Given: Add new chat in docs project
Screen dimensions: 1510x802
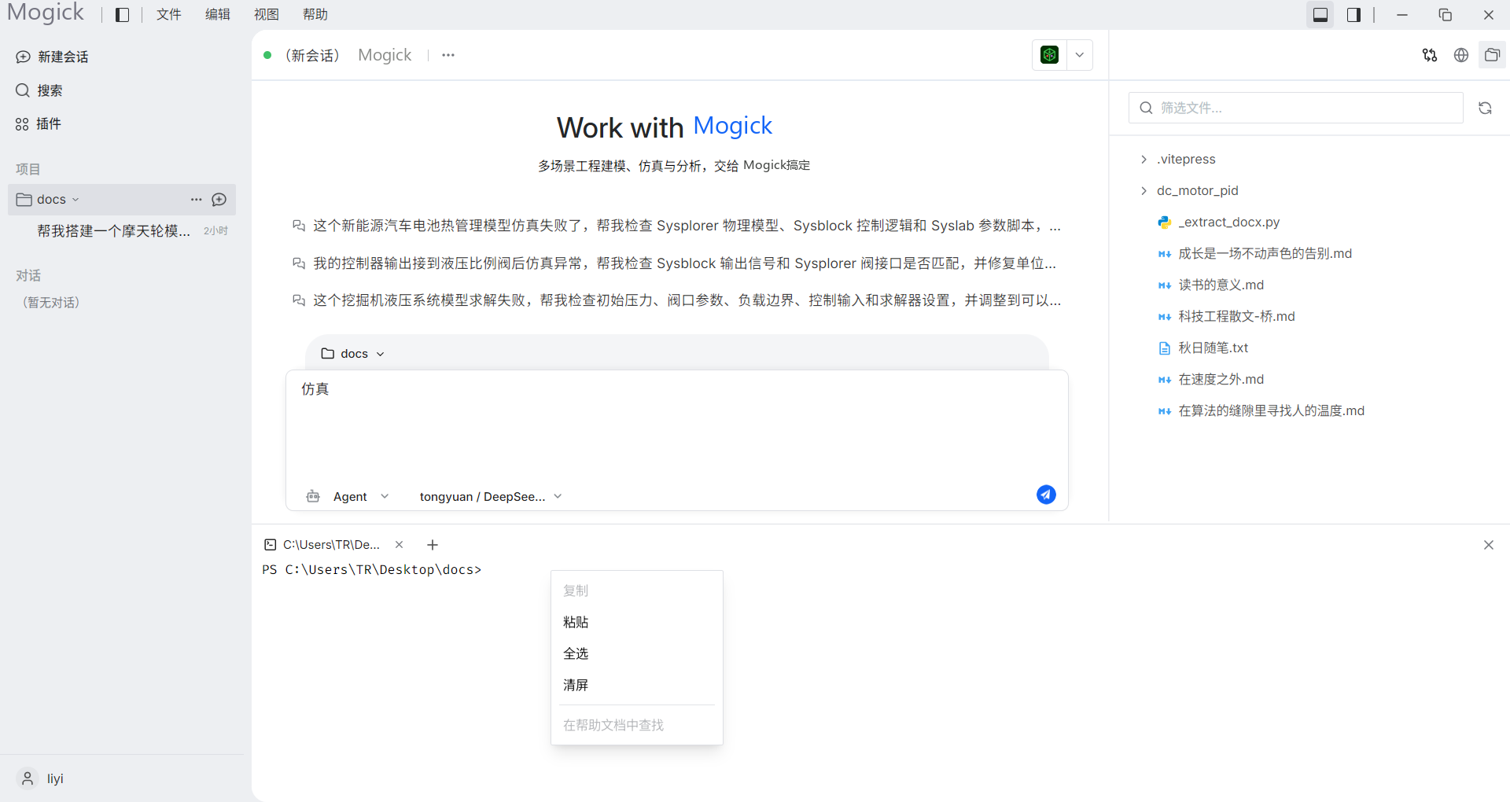Looking at the screenshot, I should [219, 200].
